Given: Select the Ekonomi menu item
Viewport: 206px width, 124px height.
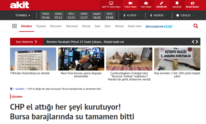Looking at the screenshot, I should coord(55,26).
